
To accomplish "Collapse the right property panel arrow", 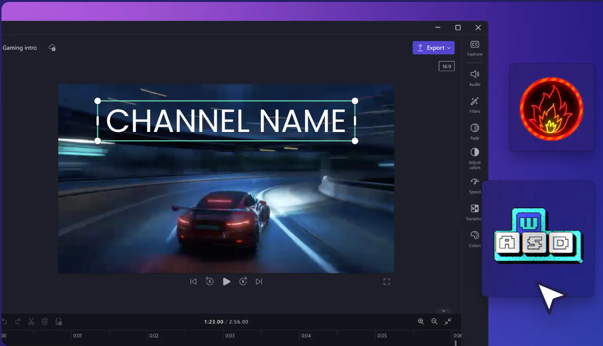I will point(459,216).
